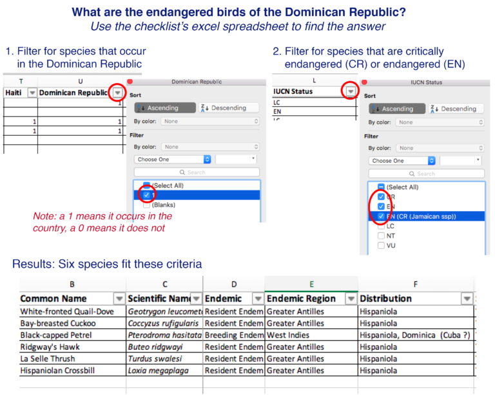Select column E header in results table
The width and height of the screenshot is (495, 395).
[311, 283]
